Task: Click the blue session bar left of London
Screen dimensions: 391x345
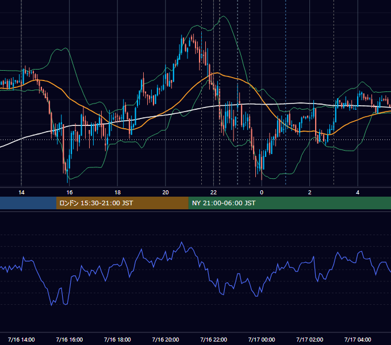Action: pyautogui.click(x=28, y=203)
